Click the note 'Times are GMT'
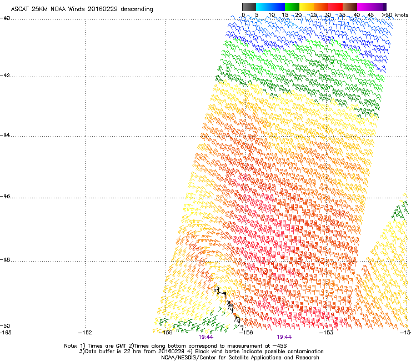Image resolution: width=411 pixels, height=361 pixels. (106, 346)
